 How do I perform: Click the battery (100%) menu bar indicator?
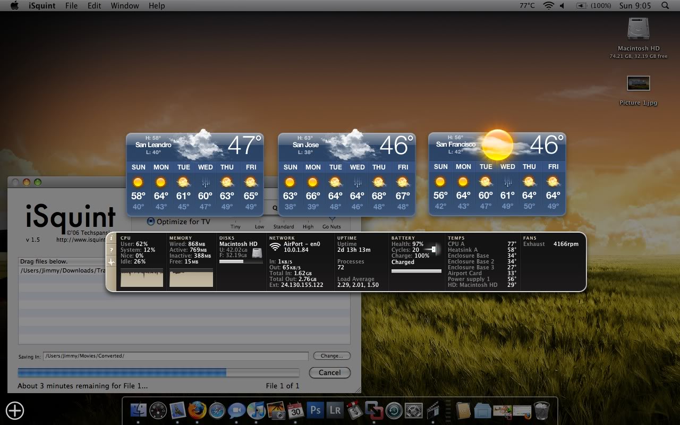[x=593, y=5]
